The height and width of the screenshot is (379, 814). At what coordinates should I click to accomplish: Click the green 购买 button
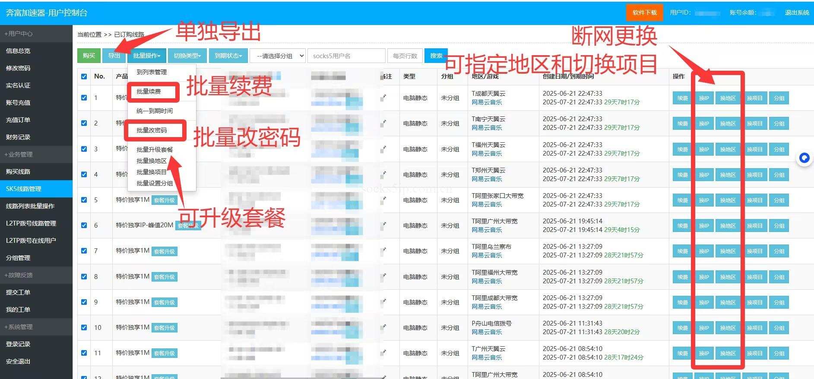pos(89,56)
